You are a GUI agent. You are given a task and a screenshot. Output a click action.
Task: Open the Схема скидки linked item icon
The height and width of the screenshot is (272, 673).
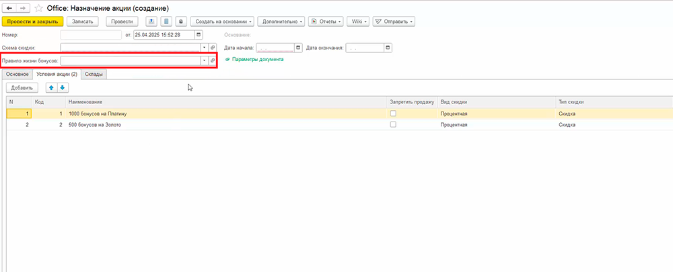213,48
